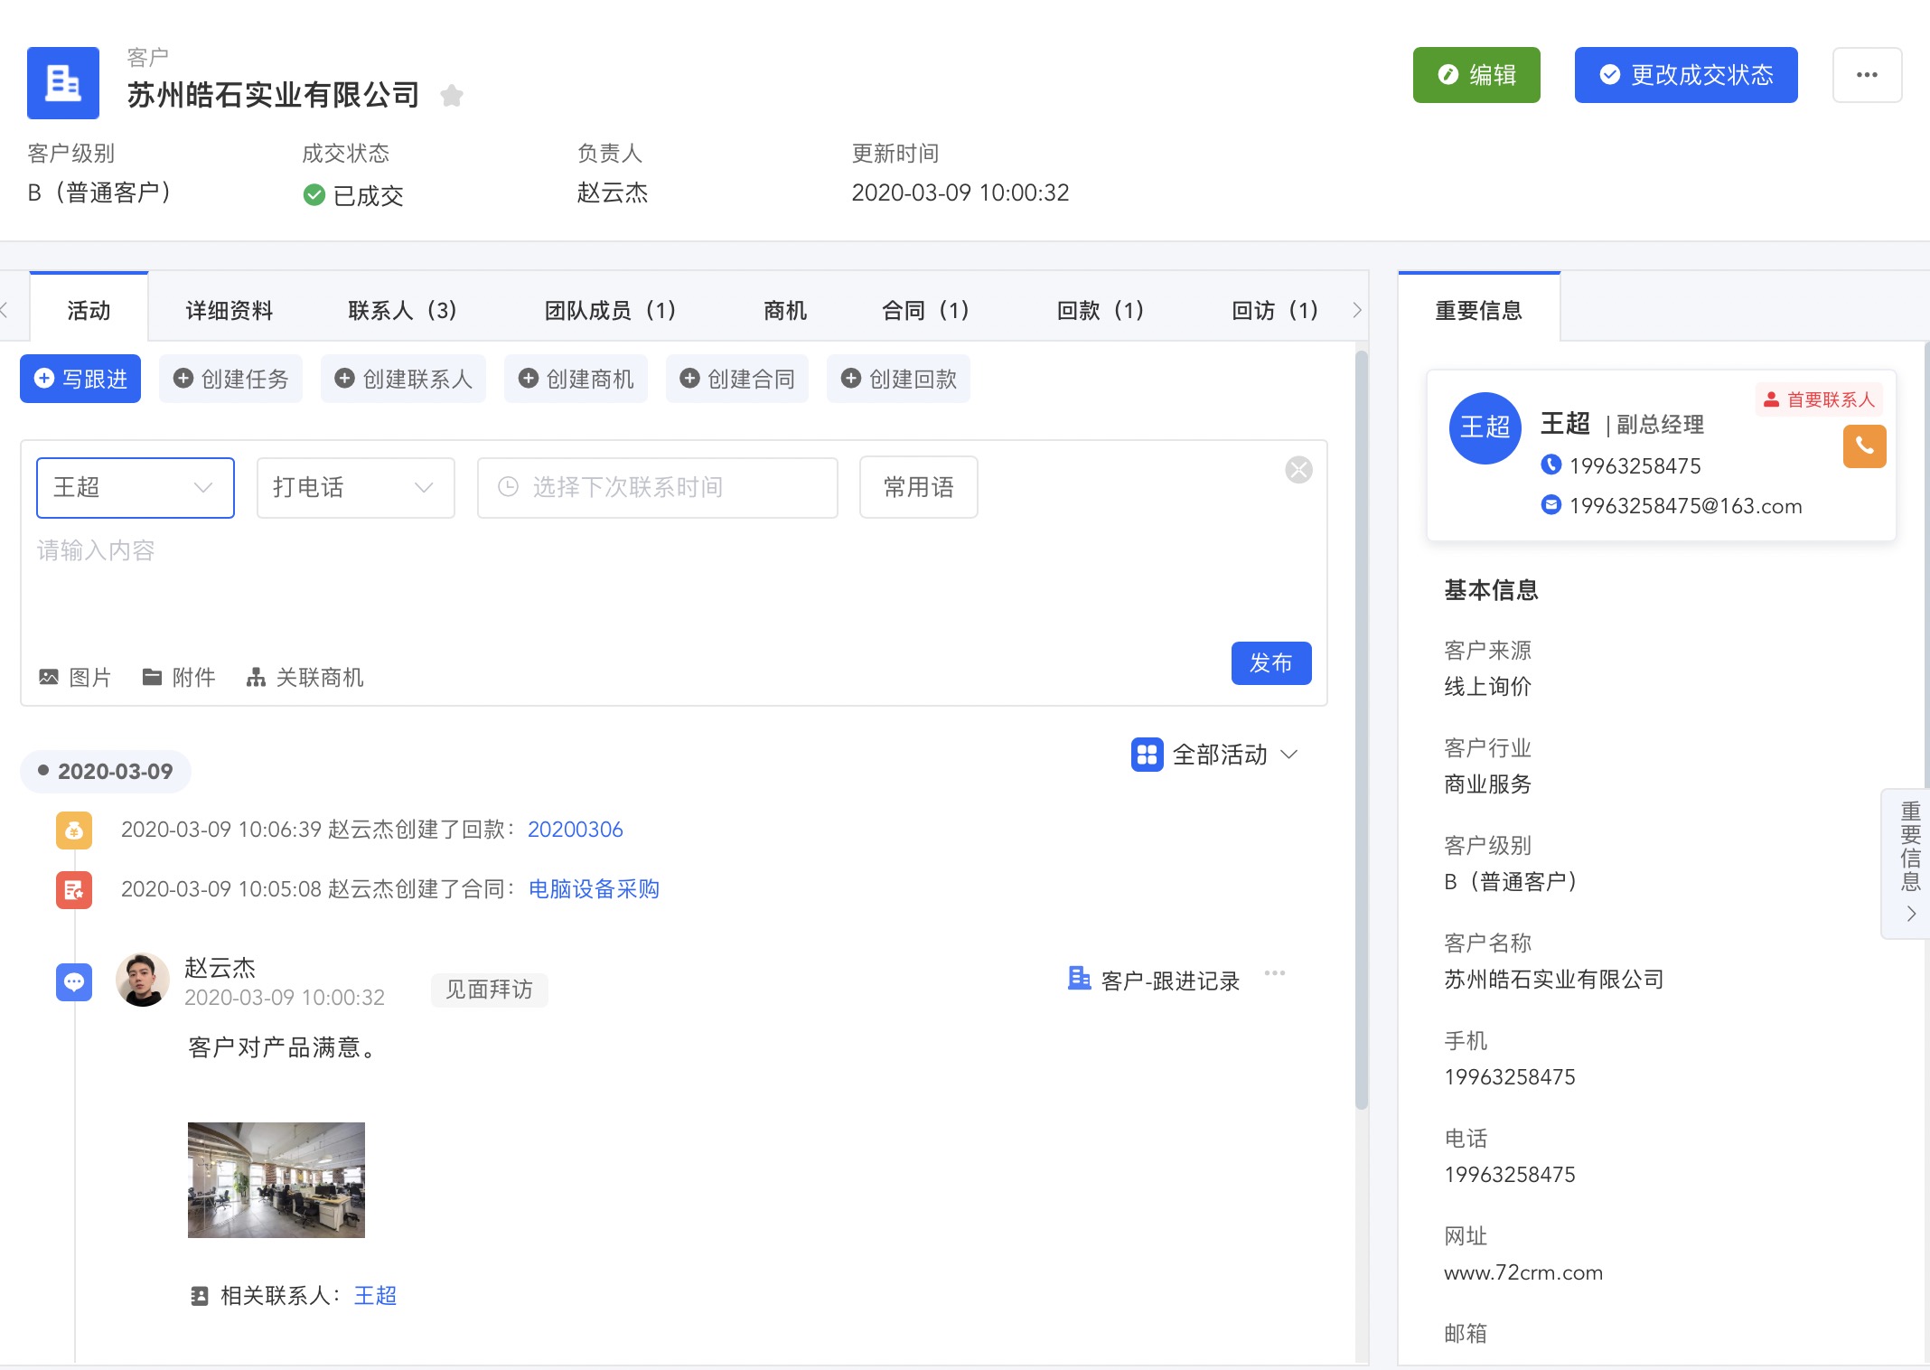
Task: Click the 附件 file attachment icon
Action: tap(152, 677)
